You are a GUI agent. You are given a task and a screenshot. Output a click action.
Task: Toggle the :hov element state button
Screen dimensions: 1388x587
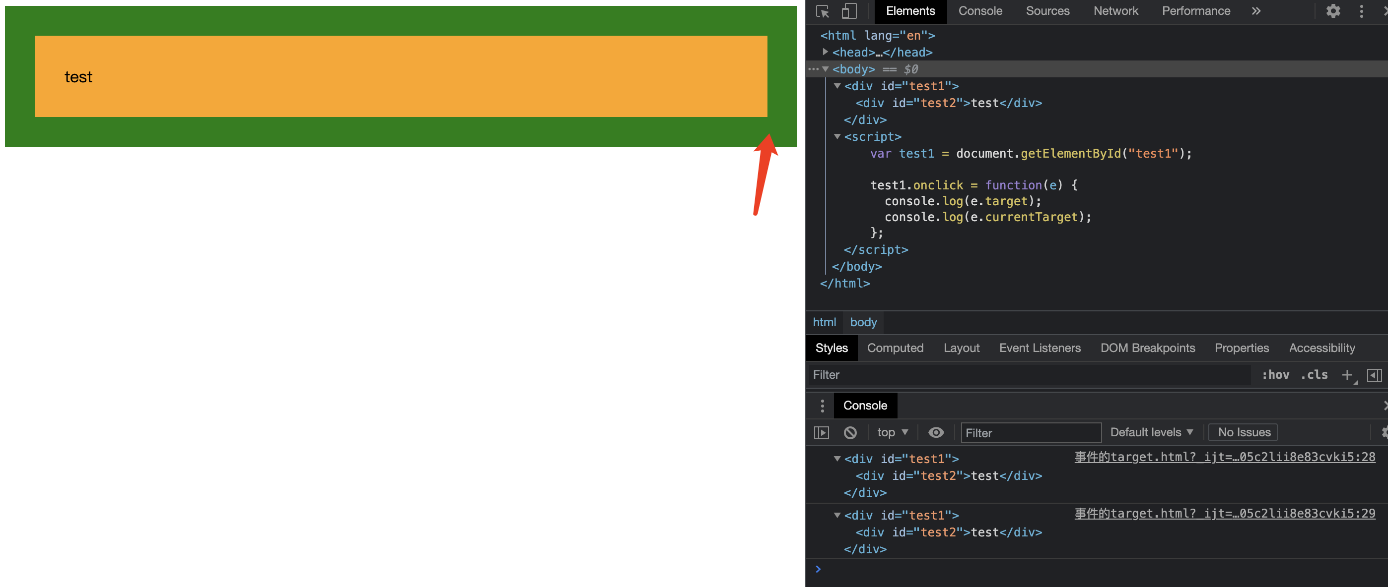(1275, 374)
